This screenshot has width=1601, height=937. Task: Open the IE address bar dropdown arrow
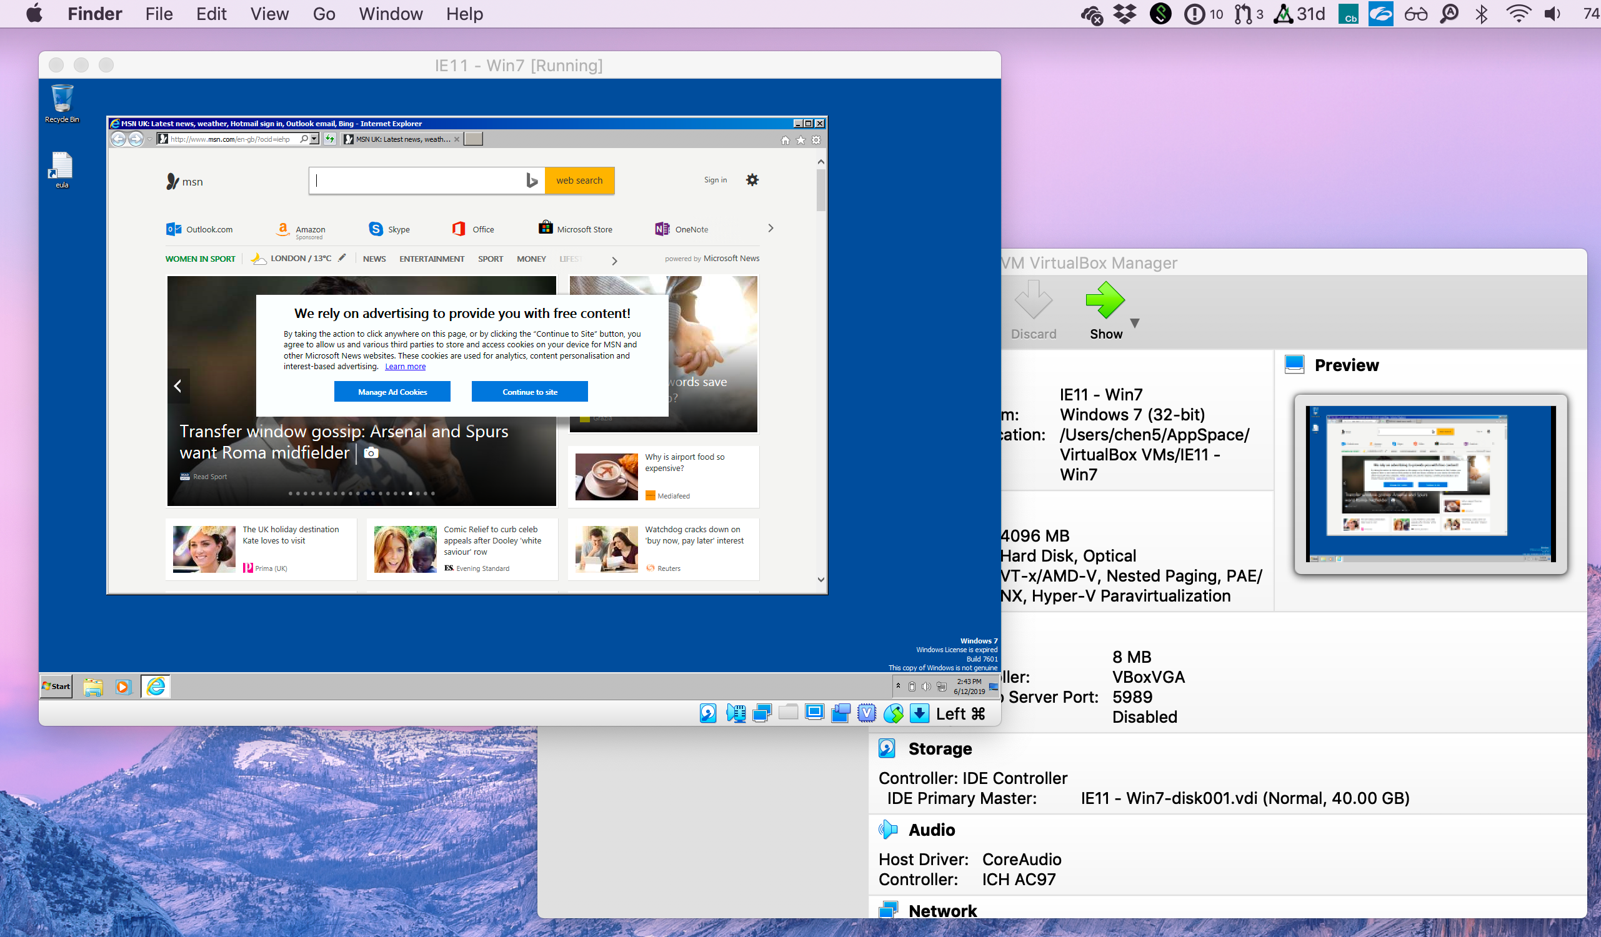(x=314, y=139)
